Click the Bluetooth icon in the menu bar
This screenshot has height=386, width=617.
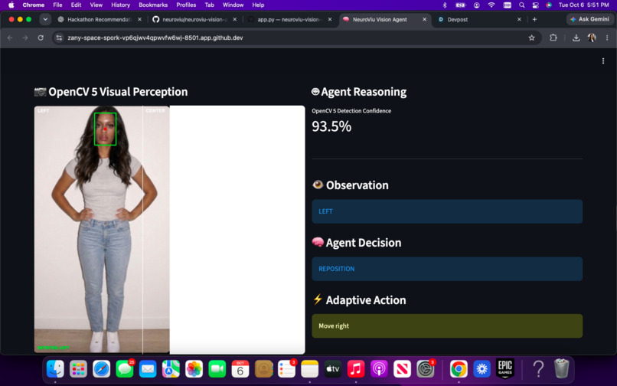click(x=445, y=5)
